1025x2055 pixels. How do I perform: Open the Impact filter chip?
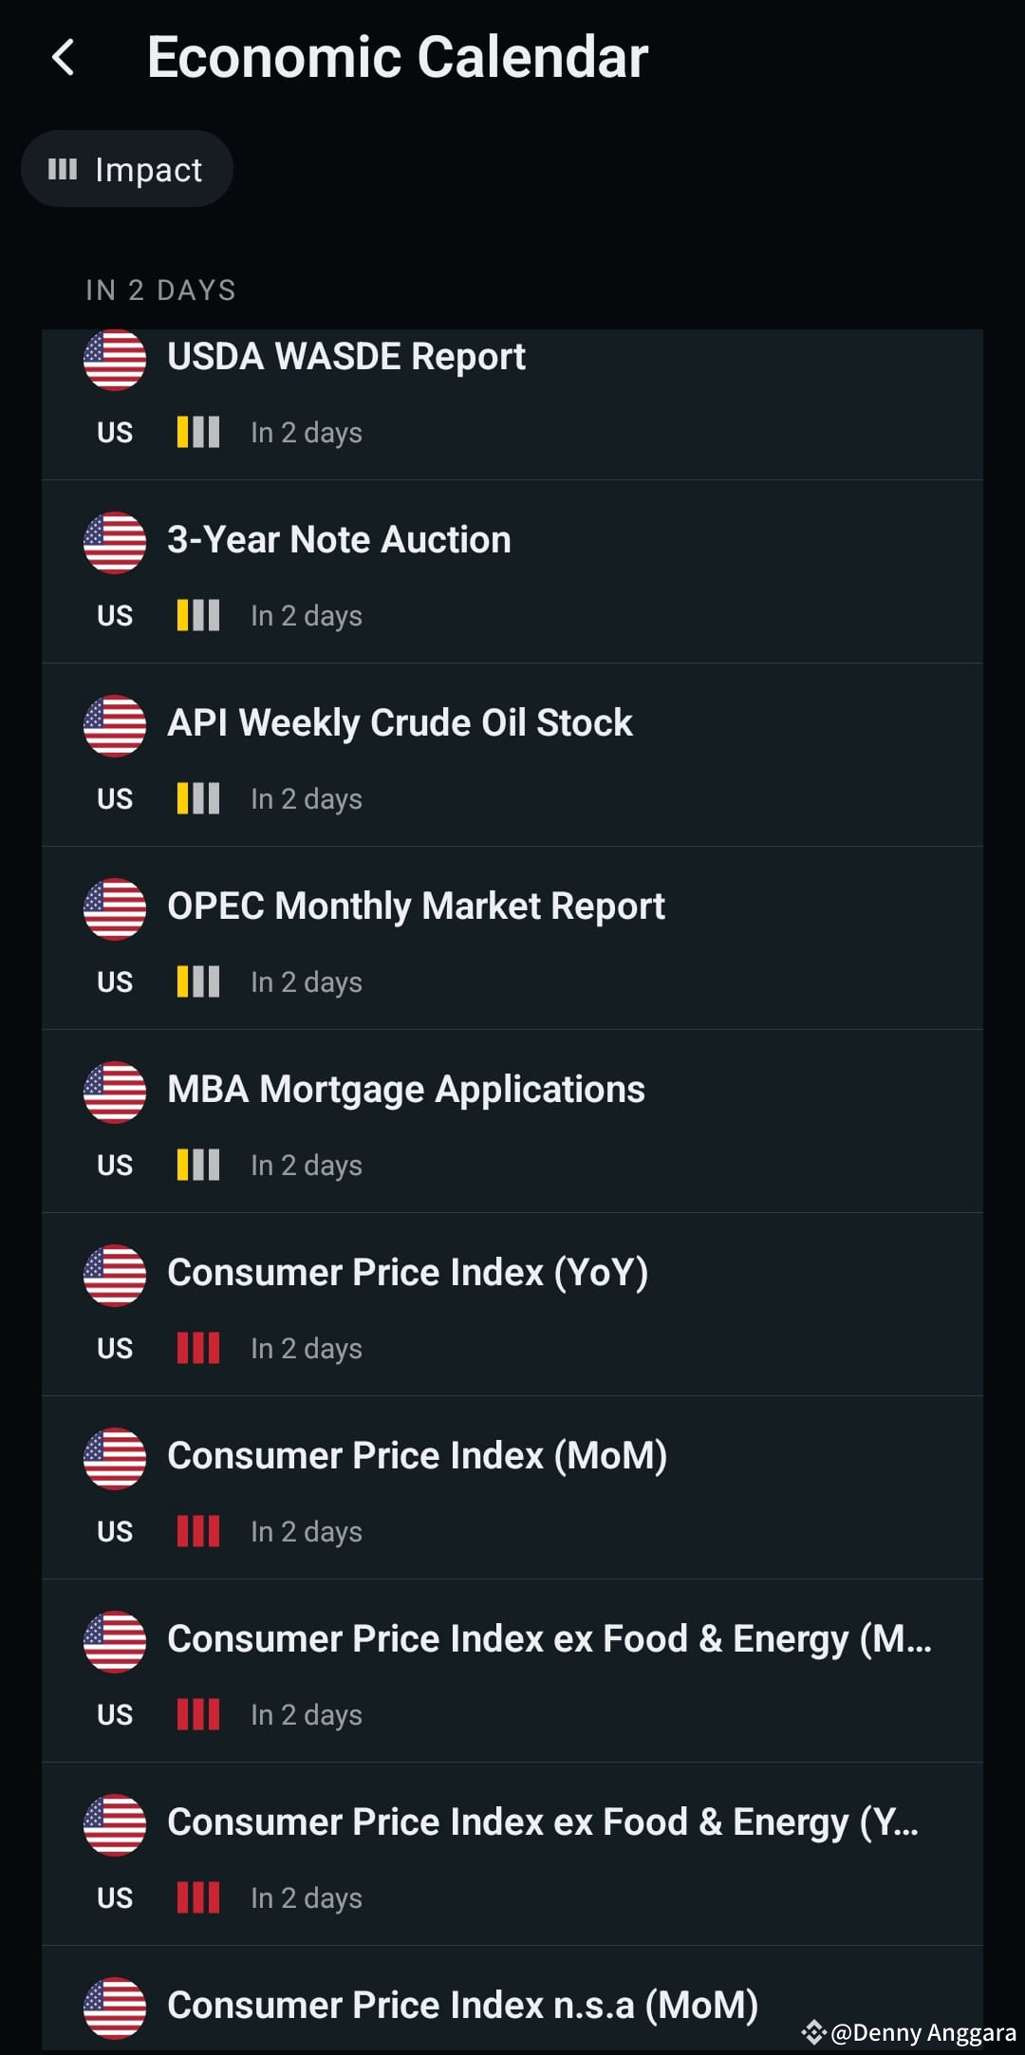click(x=127, y=169)
